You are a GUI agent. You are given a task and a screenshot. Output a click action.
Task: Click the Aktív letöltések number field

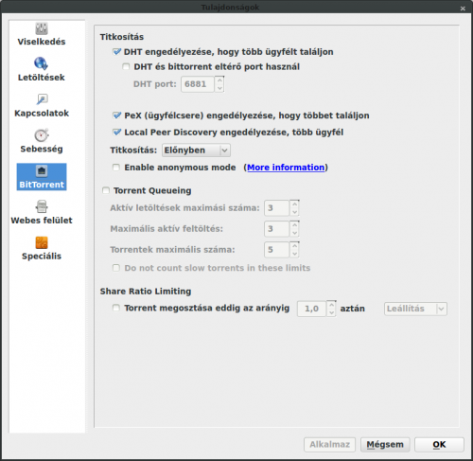277,208
